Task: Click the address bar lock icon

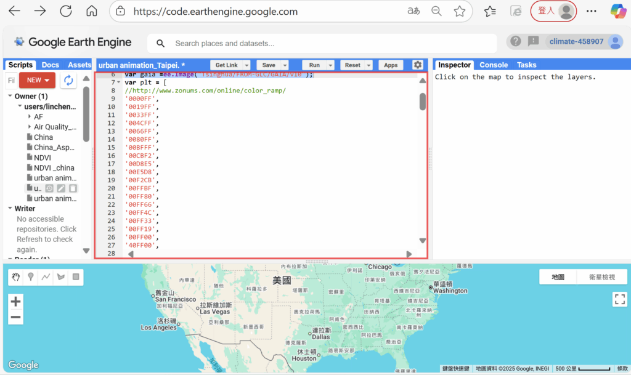Action: [120, 11]
